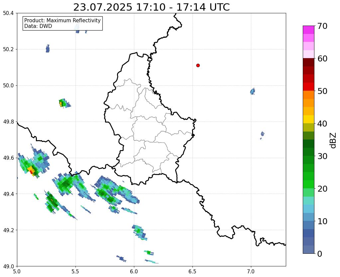Click the small green echo near 49.08N 6.12E

click(x=149, y=252)
